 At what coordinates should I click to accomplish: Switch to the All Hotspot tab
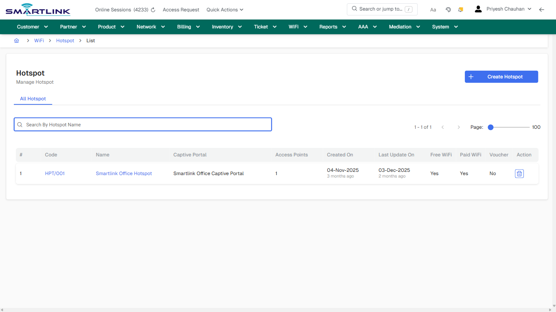point(33,99)
